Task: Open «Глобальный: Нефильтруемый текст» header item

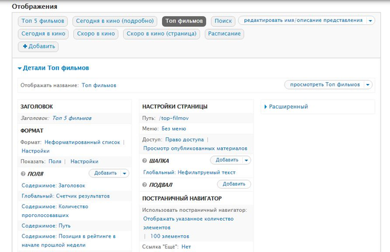Action: click(189, 172)
